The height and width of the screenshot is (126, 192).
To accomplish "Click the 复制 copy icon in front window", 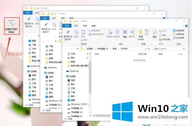I will pos(76,34).
